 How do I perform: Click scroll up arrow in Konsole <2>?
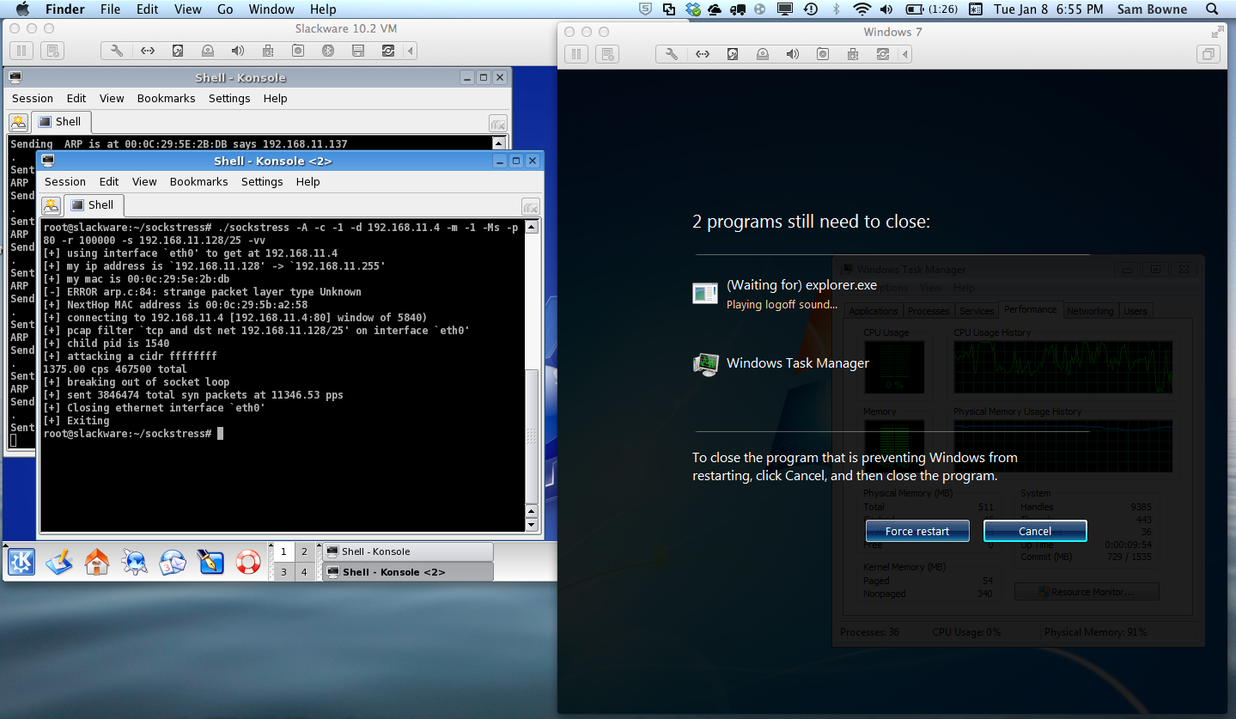tap(532, 228)
